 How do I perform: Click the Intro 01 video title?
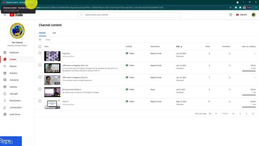[x=66, y=101]
